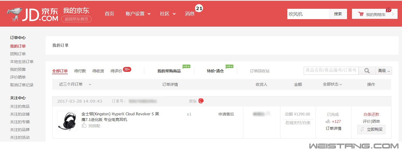Open the shopping cart icon
Viewport: 402px width, 152px height.
361,14
